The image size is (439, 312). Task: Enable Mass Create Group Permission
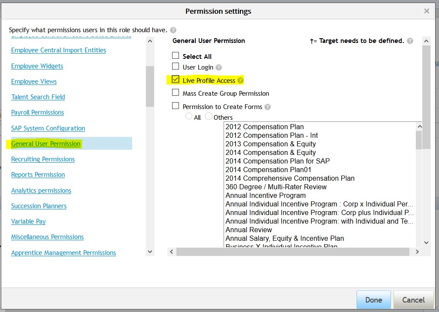pyautogui.click(x=176, y=92)
